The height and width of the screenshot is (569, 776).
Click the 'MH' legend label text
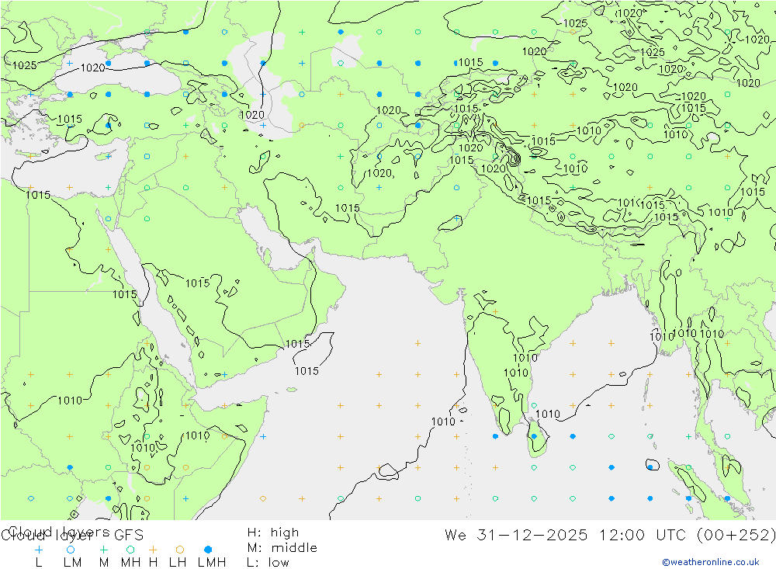[x=130, y=563]
